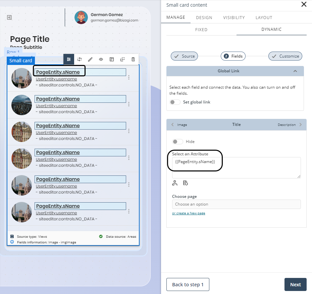Select the FIXED sub-tab
312x294 pixels.
[201, 29]
